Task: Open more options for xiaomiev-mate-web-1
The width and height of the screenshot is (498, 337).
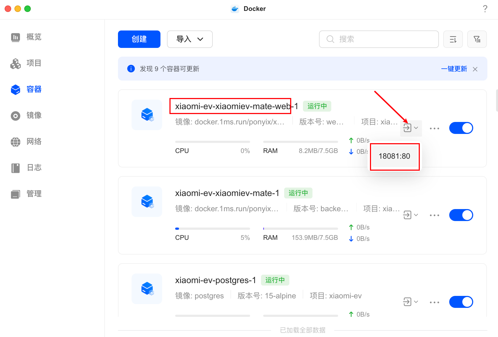Action: point(435,128)
